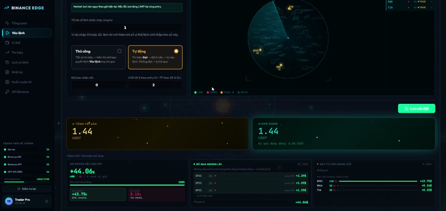
Task: Click the Khả dụng balance card
Action: (x=344, y=134)
